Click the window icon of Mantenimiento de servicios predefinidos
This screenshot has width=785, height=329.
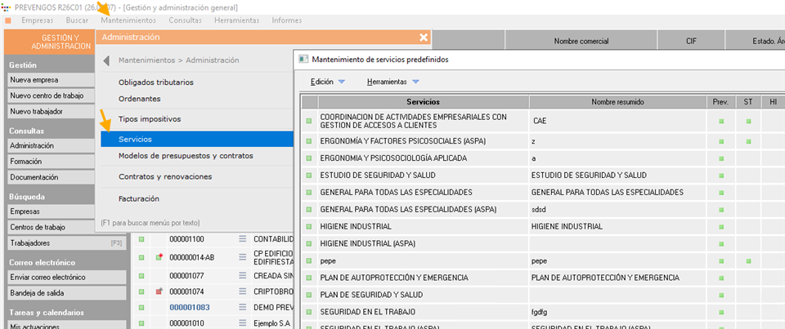coord(304,60)
